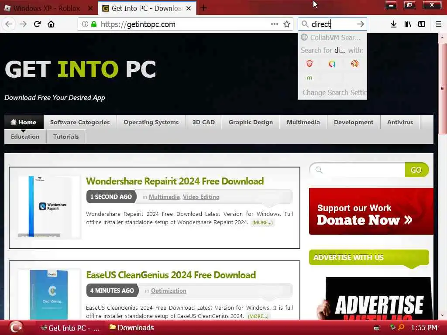Open a new browser tab
Image resolution: width=447 pixels, height=335 pixels.
point(203,8)
